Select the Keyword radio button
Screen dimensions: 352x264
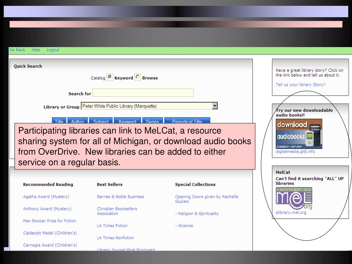coord(110,77)
